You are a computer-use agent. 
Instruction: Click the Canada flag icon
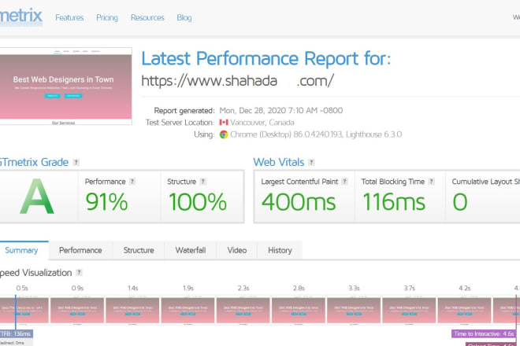pos(224,123)
